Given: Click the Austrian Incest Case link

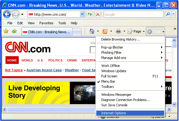Looking at the screenshot, I should pyautogui.click(x=44, y=70).
